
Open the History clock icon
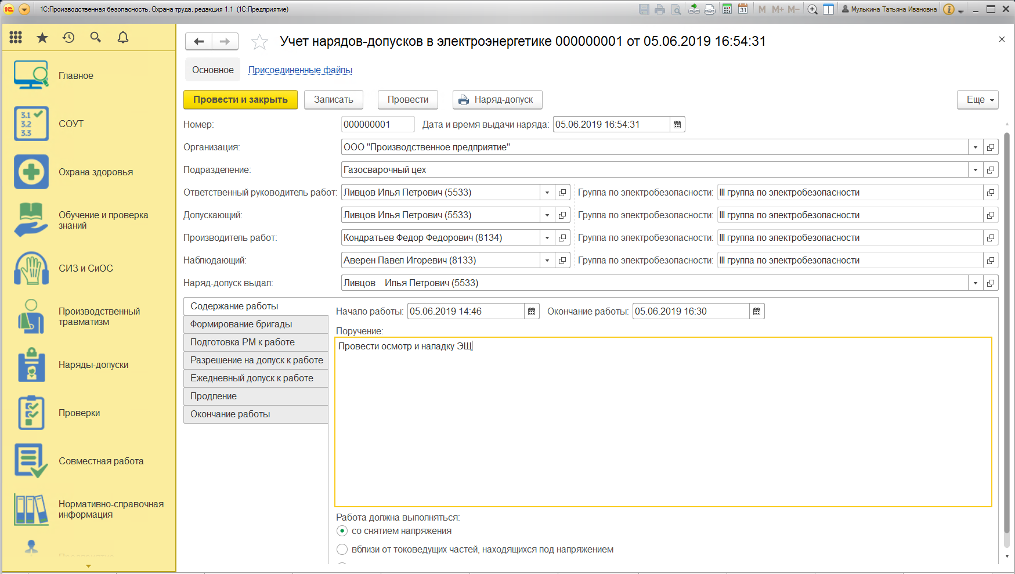68,38
